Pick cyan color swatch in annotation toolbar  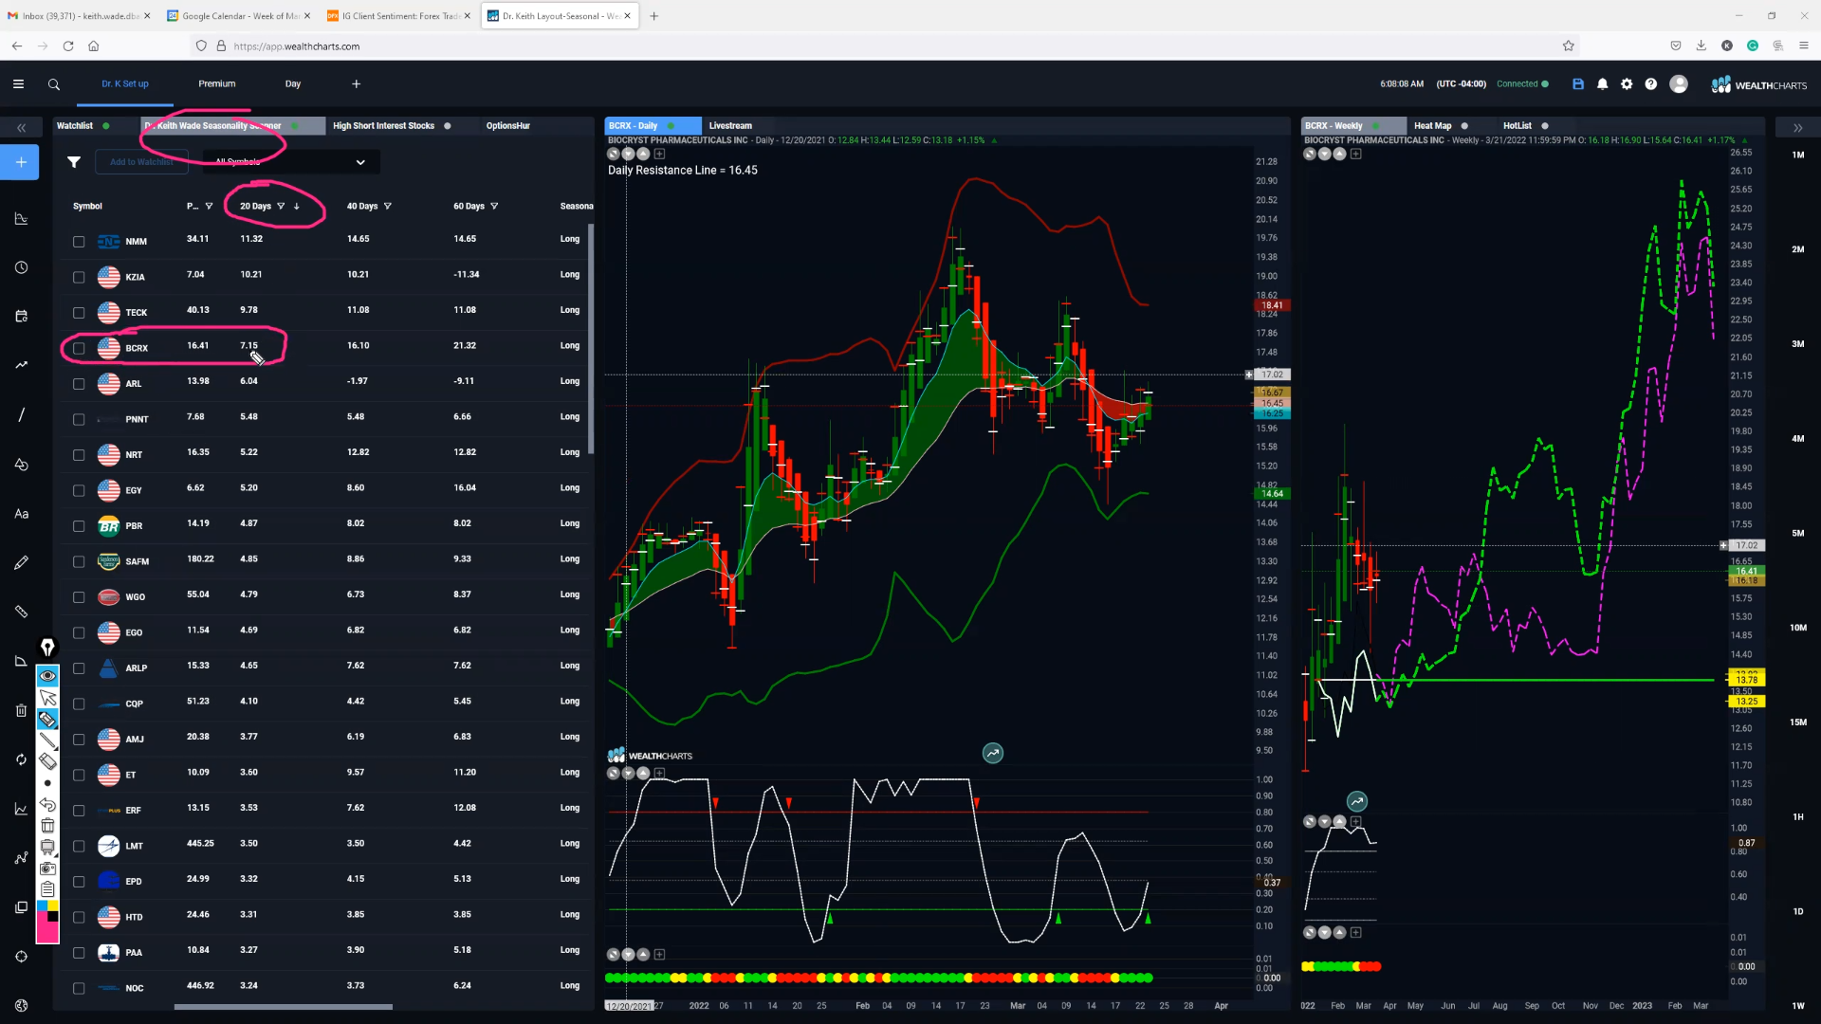pyautogui.click(x=42, y=906)
